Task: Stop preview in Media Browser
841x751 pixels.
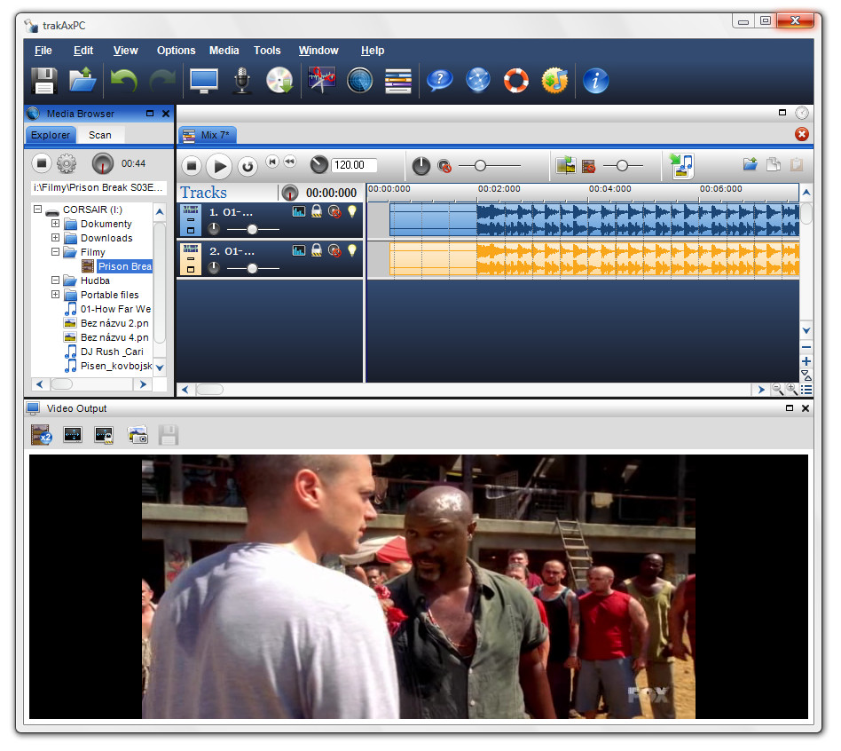Action: tap(42, 163)
